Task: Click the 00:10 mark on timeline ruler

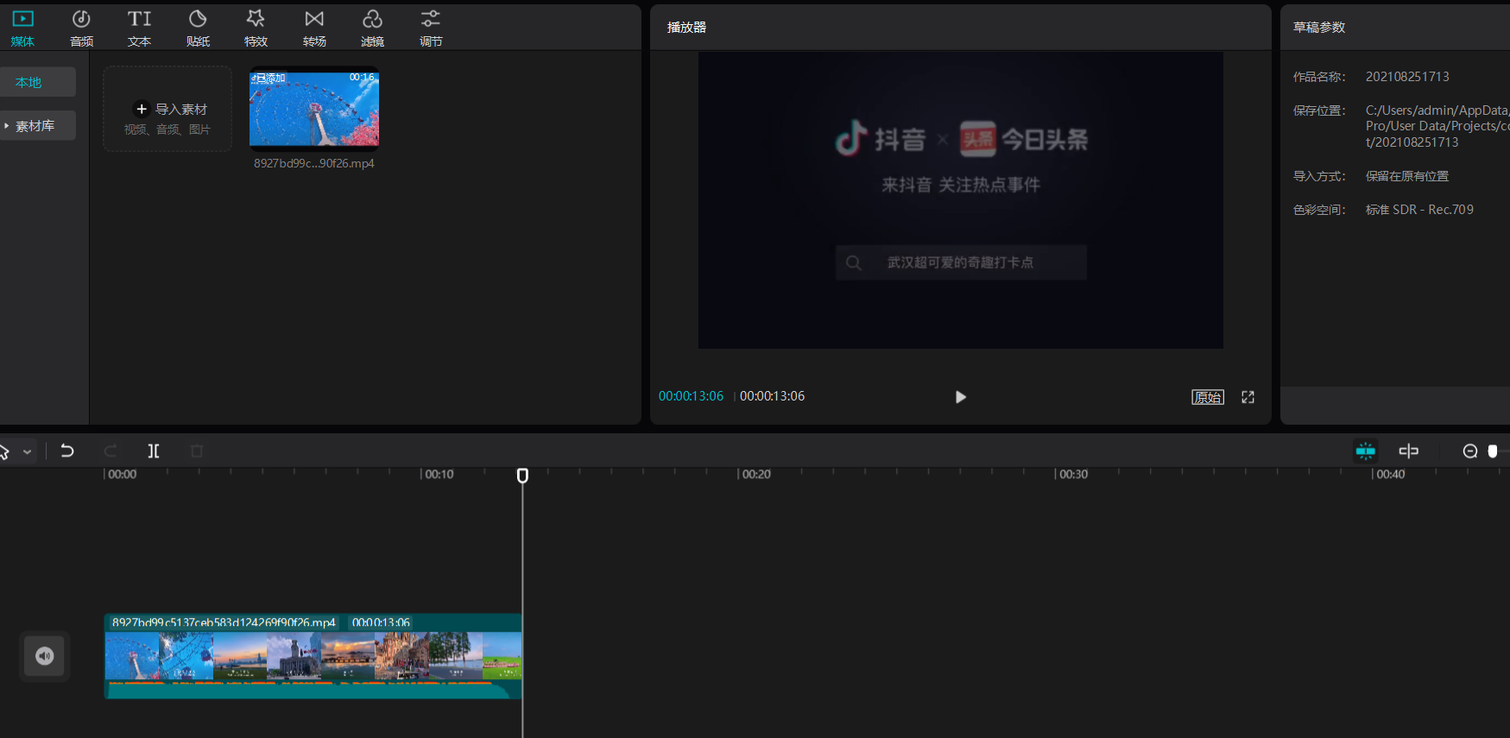Action: pyautogui.click(x=439, y=474)
